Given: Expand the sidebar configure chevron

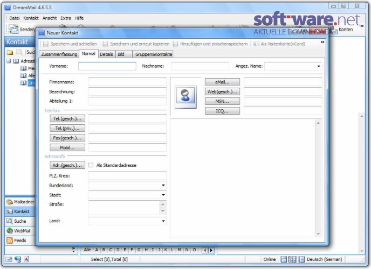Looking at the screenshot, I should (x=73, y=250).
